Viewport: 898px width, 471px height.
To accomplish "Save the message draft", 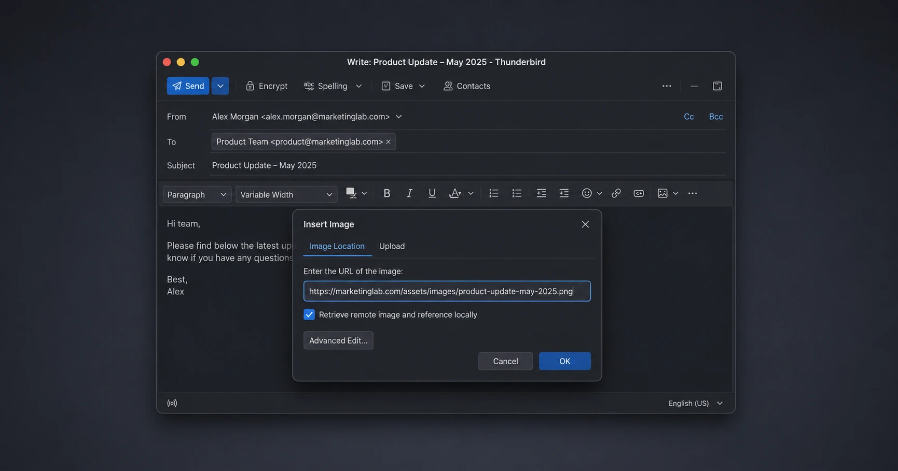I will coord(397,86).
